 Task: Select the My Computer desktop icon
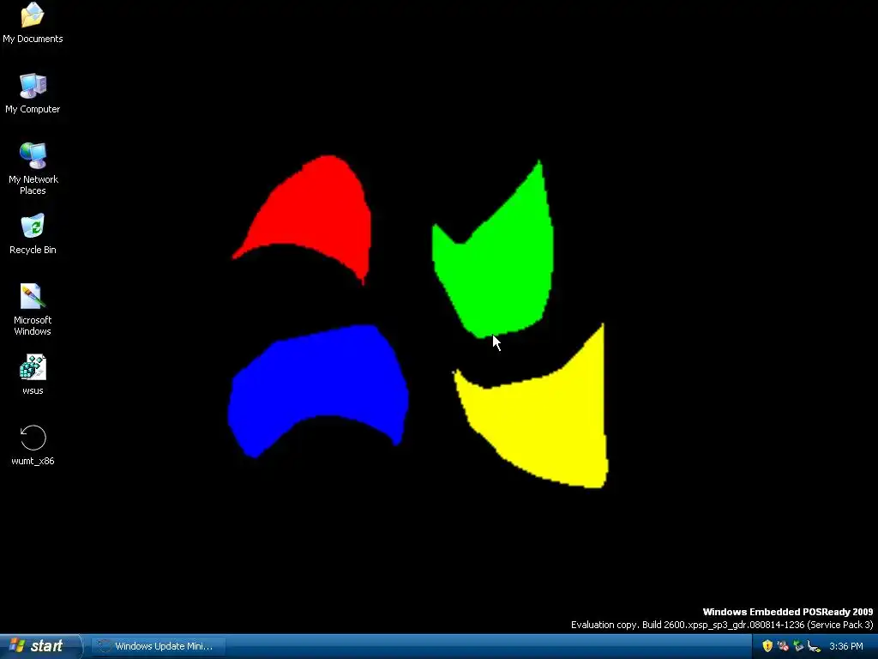33,93
